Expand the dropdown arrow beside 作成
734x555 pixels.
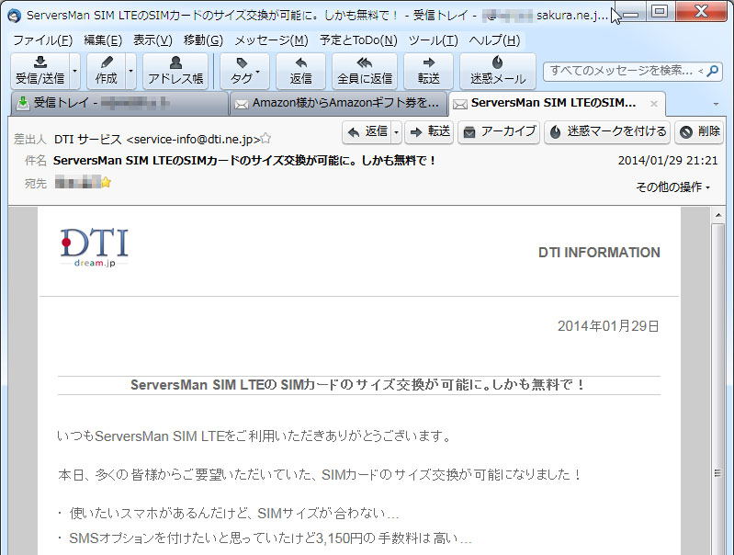(130, 71)
